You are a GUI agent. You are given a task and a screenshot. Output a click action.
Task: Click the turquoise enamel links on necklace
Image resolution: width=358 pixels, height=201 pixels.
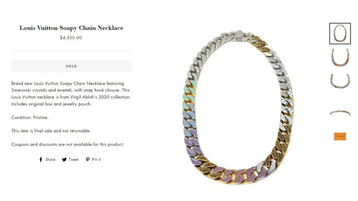(x=189, y=96)
